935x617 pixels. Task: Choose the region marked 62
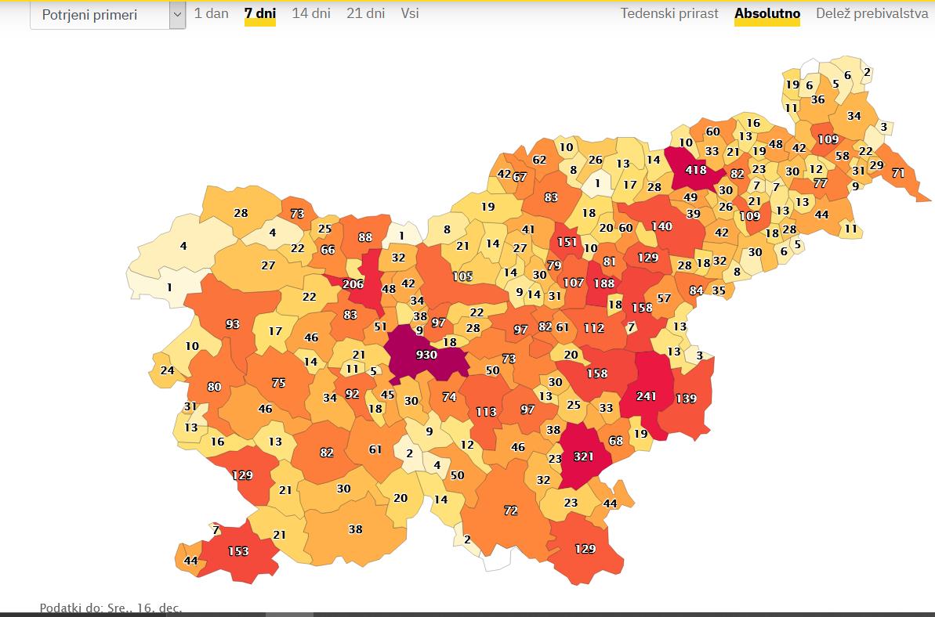(539, 160)
